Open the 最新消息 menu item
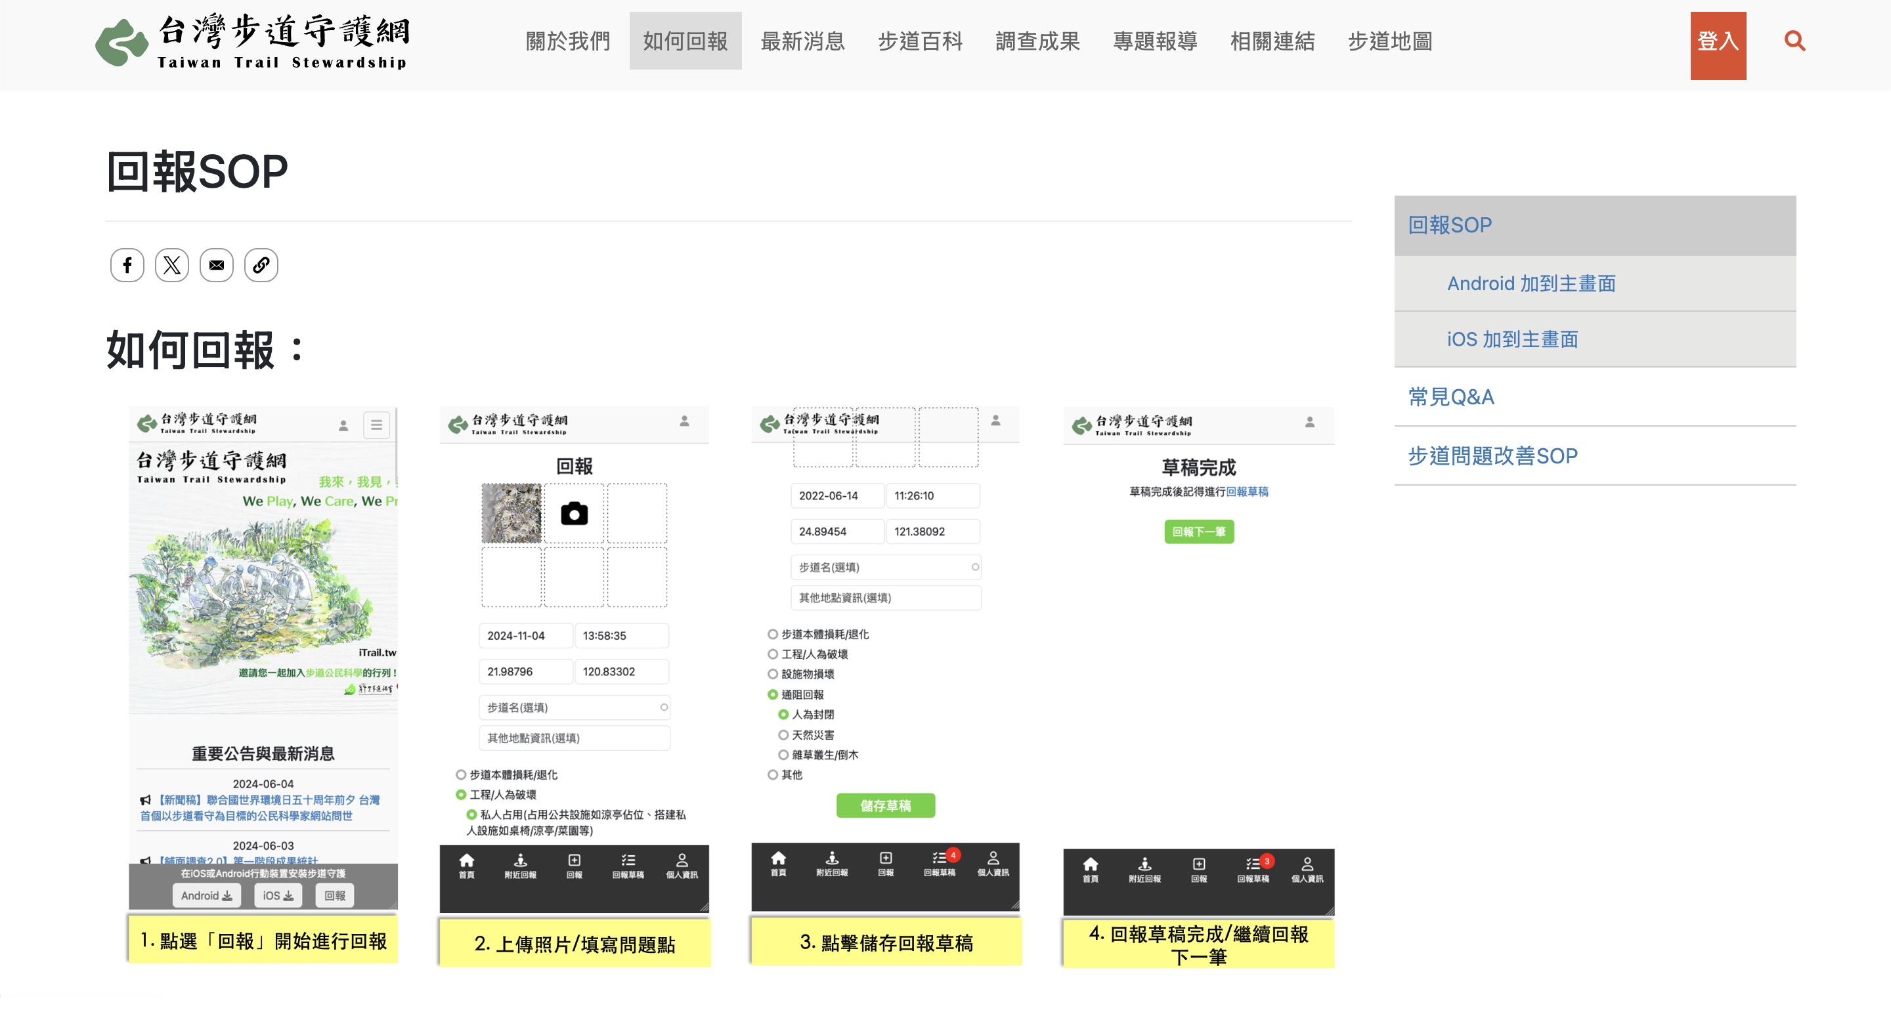Viewport: 1891px width, 1033px height. click(x=802, y=41)
